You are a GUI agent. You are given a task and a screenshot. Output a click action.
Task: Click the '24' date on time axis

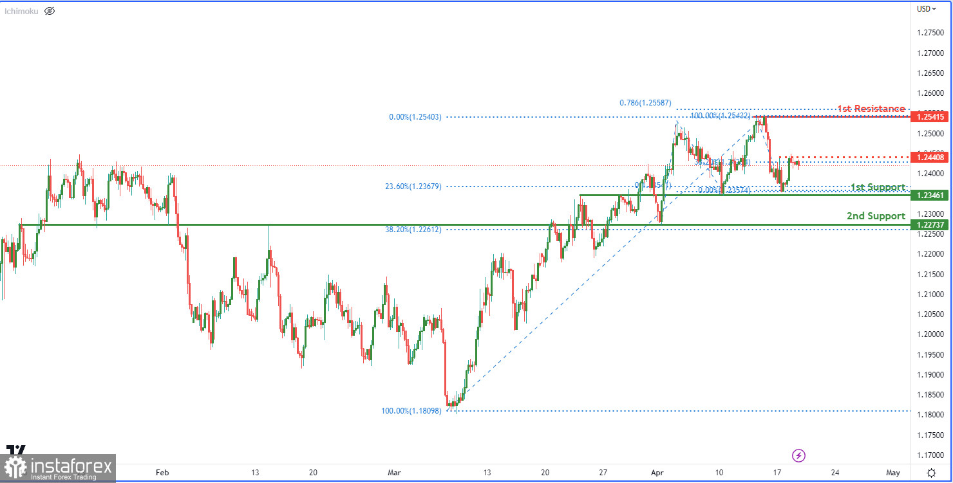[835, 473]
